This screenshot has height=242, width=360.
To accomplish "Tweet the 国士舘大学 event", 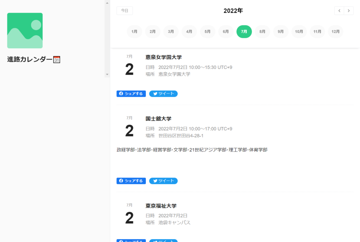I will click(163, 181).
